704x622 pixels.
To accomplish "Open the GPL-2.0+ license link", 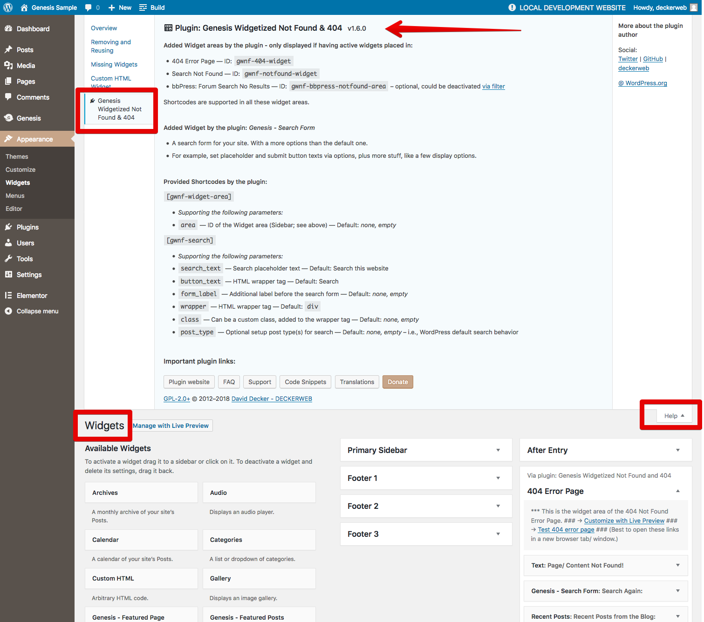I will [177, 399].
